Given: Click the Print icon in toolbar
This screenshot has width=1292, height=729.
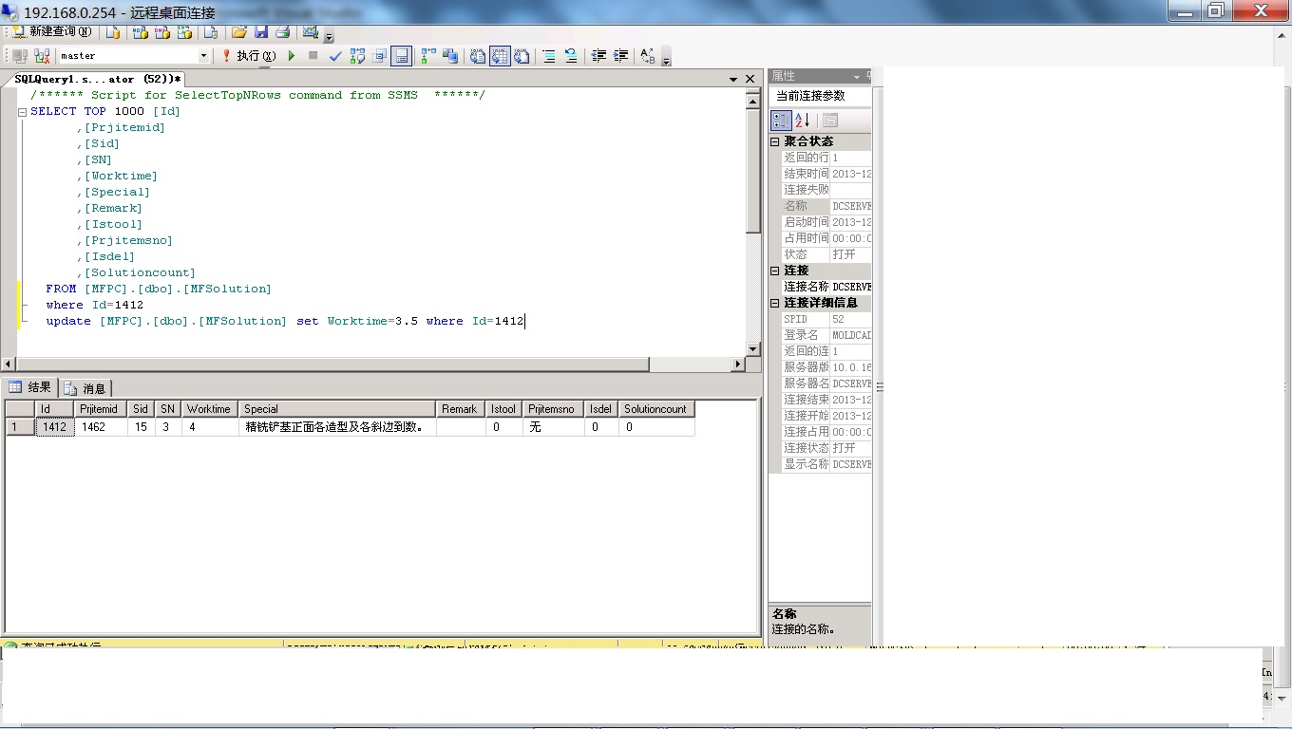Looking at the screenshot, I should coord(282,32).
